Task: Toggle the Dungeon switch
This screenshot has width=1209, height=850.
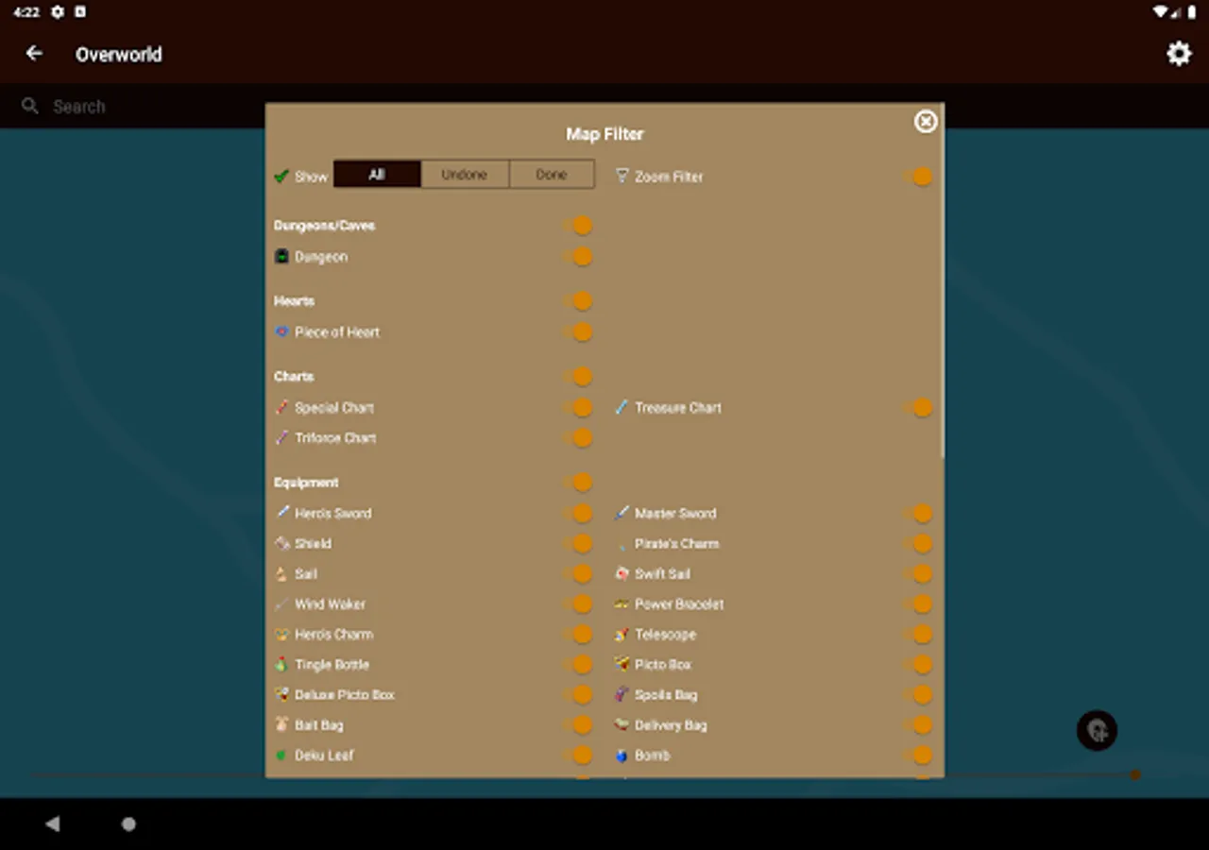Action: coord(578,256)
